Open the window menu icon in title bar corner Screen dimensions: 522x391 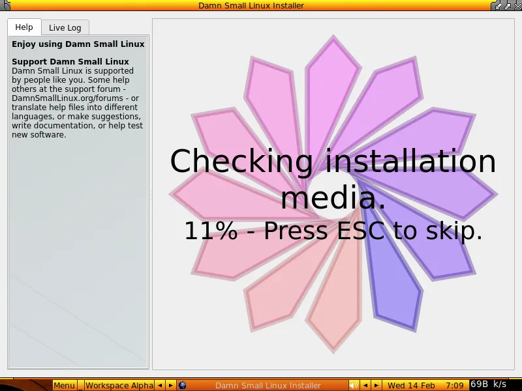pos(5,5)
